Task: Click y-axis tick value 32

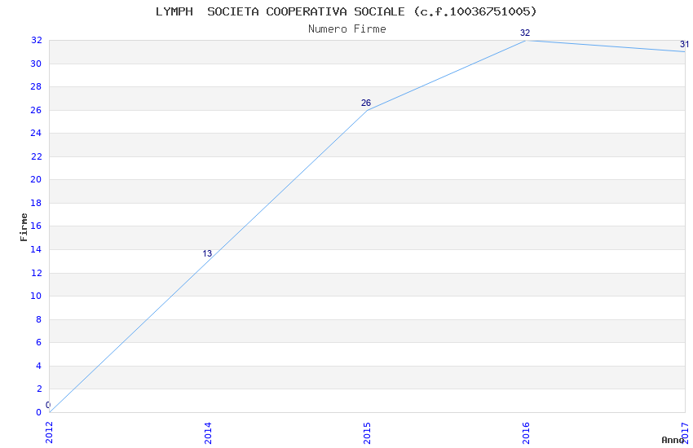Action: tap(36, 40)
